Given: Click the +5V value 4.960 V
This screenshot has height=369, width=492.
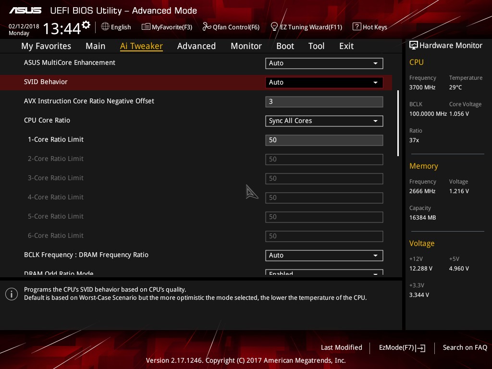Looking at the screenshot, I should coord(459,269).
